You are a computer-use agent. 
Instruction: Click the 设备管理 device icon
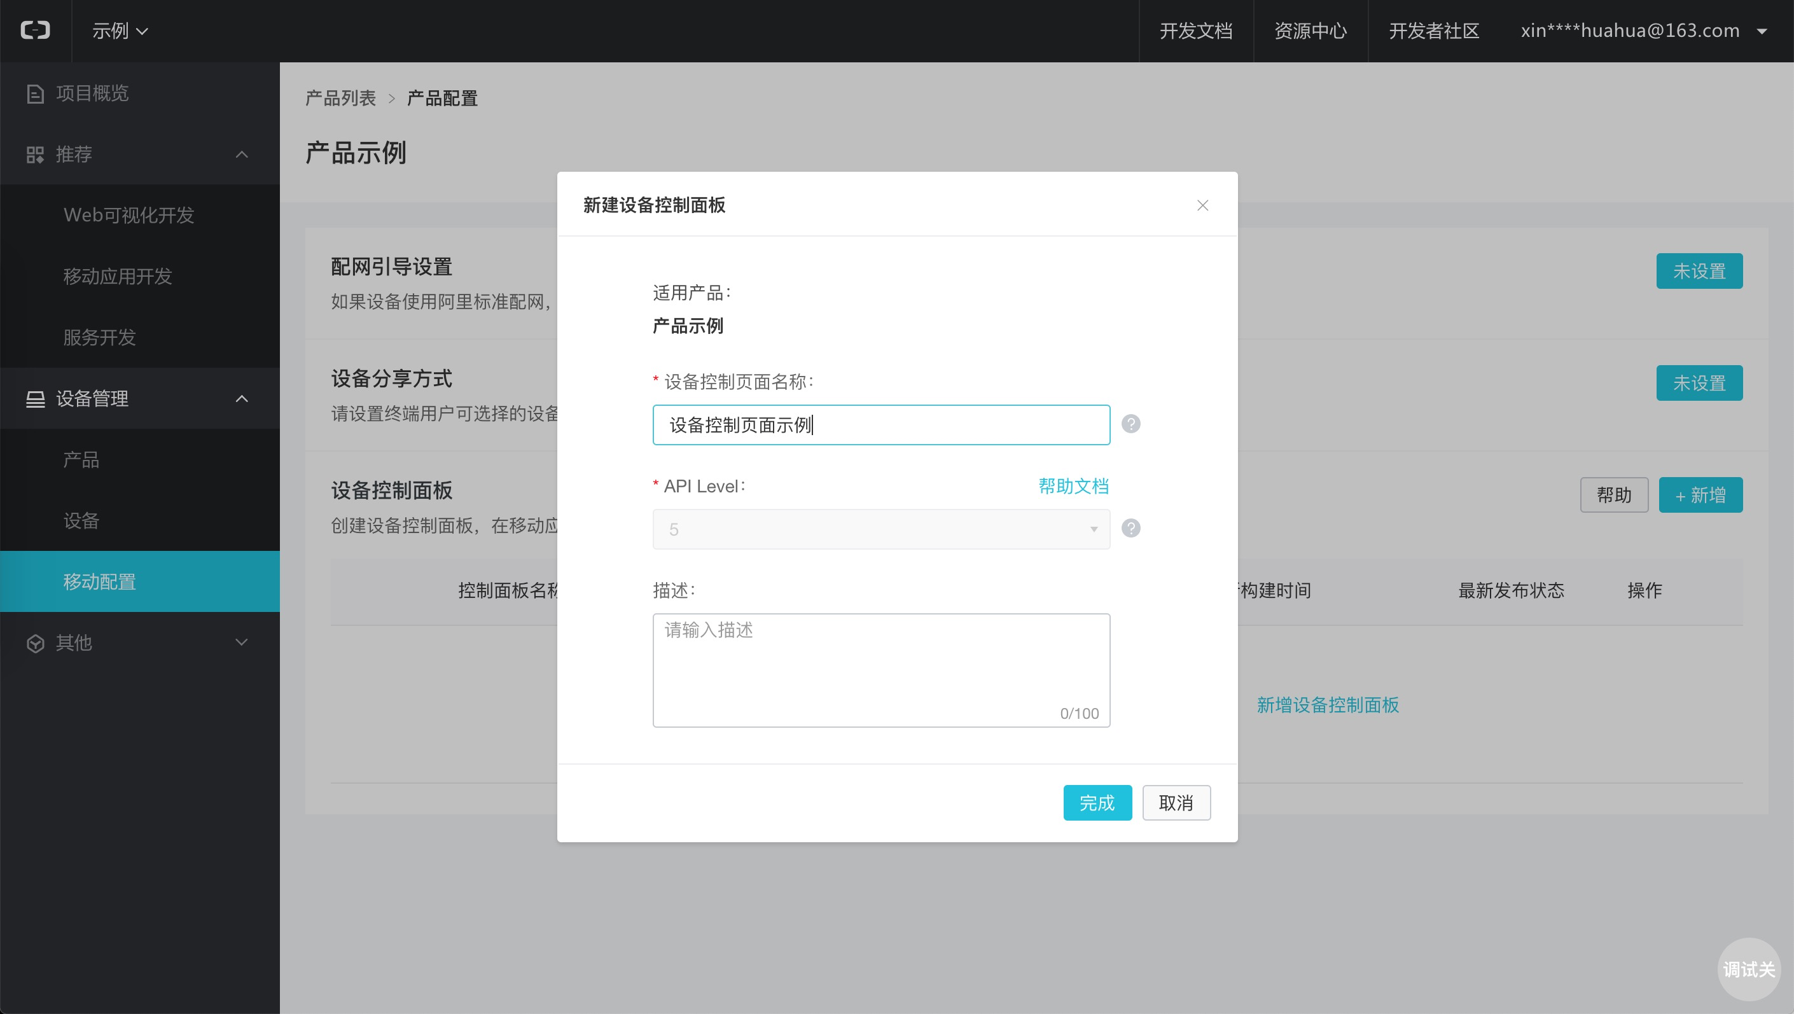pyautogui.click(x=35, y=399)
